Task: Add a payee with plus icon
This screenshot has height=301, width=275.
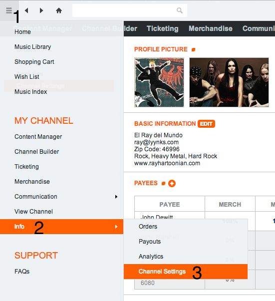Action: coord(172,184)
